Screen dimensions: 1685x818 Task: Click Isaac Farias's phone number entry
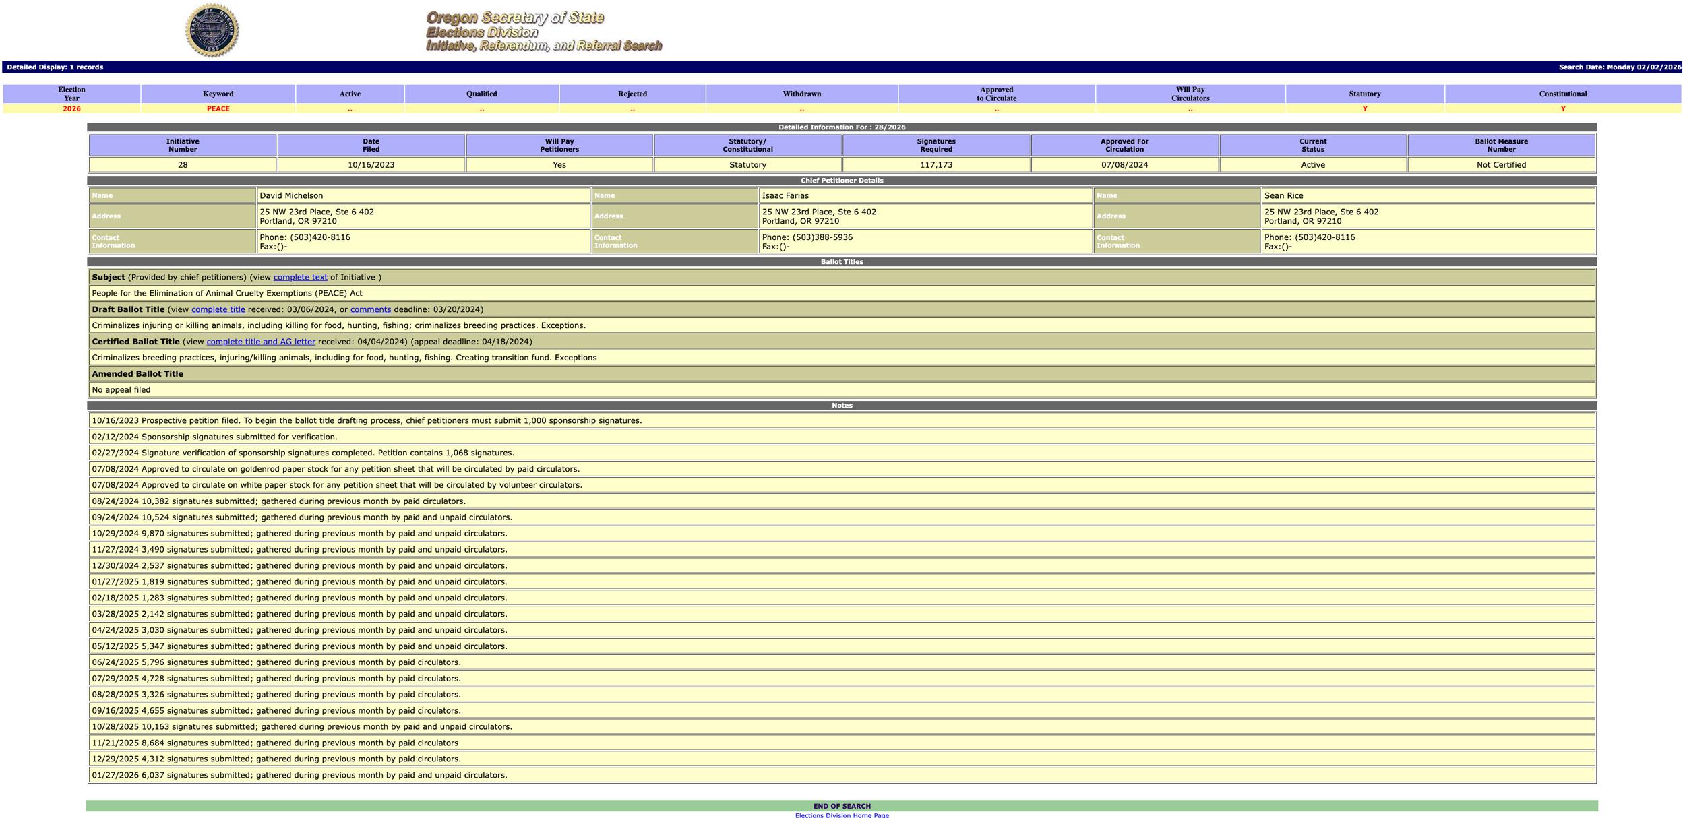807,237
